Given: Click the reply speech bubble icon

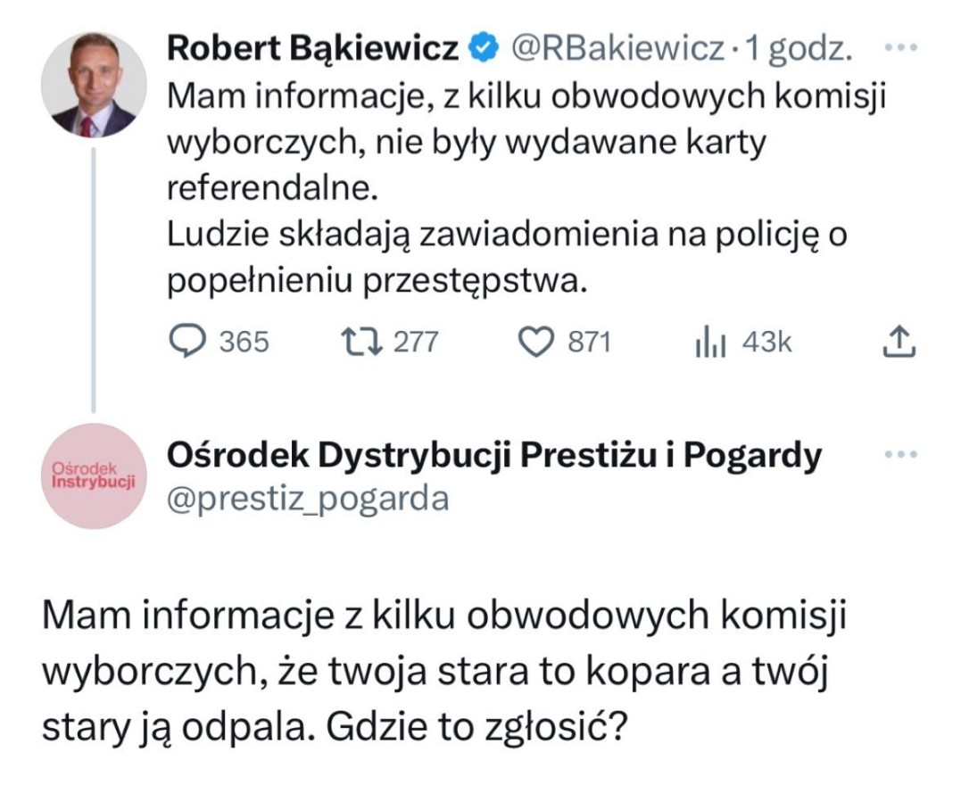Looking at the screenshot, I should click(x=187, y=342).
